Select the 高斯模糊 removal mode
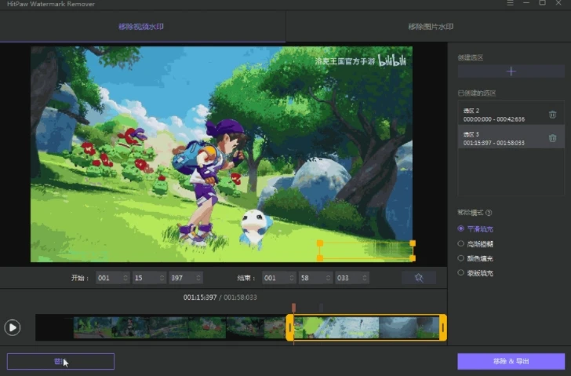The width and height of the screenshot is (571, 376). 475,244
